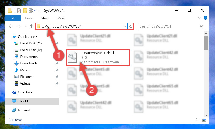The width and height of the screenshot is (215, 129).
Task: Expand the address bar history dropdown
Action: coord(125,26)
